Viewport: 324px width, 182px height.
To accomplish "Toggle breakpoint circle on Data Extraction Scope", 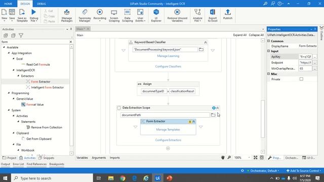I will pos(119,108).
